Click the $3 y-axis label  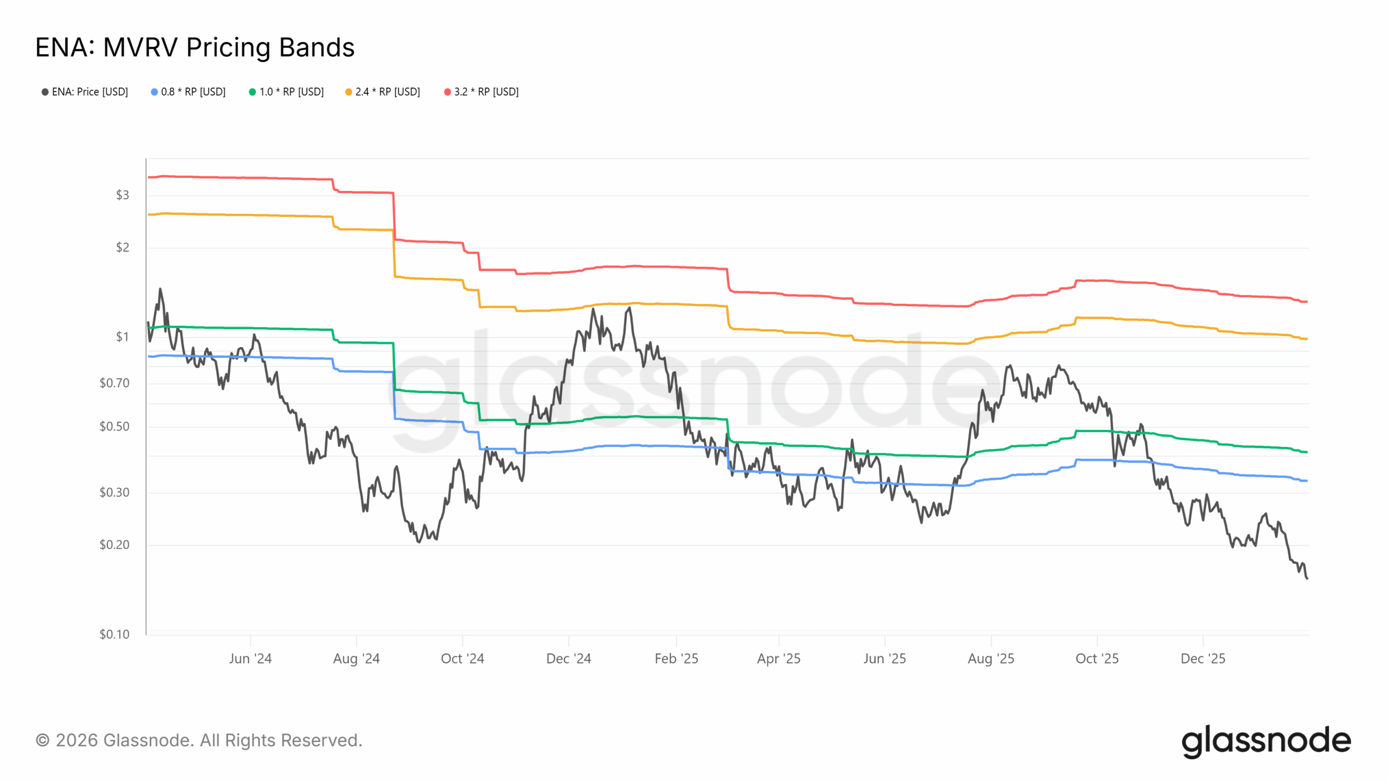pos(123,195)
